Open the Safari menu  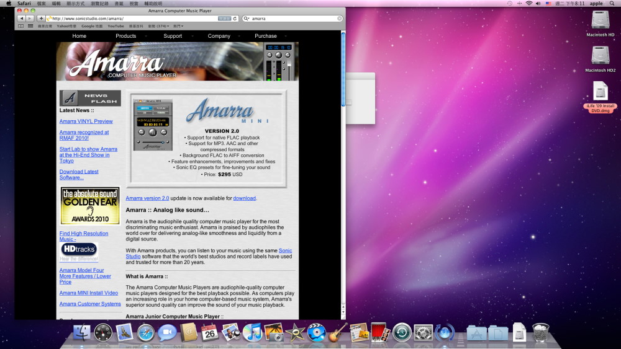coord(24,3)
